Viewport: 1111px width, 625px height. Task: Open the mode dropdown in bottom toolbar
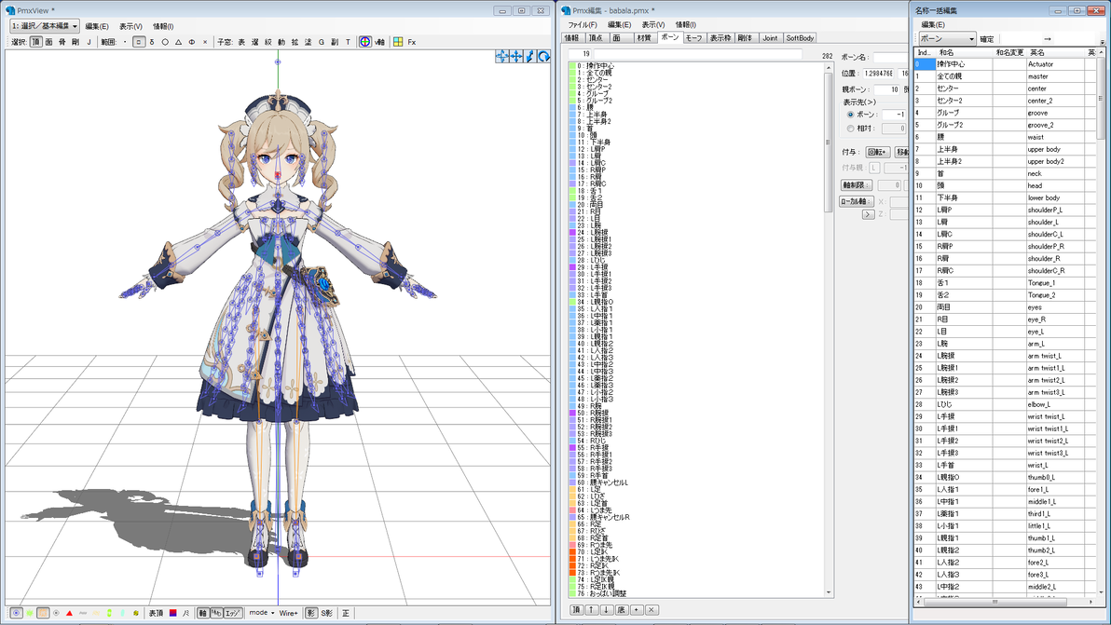pyautogui.click(x=262, y=613)
